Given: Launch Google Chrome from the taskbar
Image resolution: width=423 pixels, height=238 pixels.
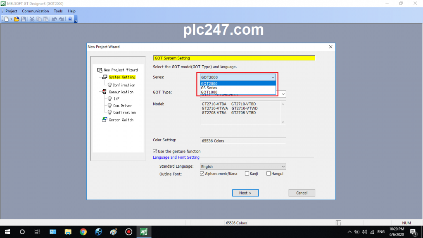Looking at the screenshot, I should (83, 232).
